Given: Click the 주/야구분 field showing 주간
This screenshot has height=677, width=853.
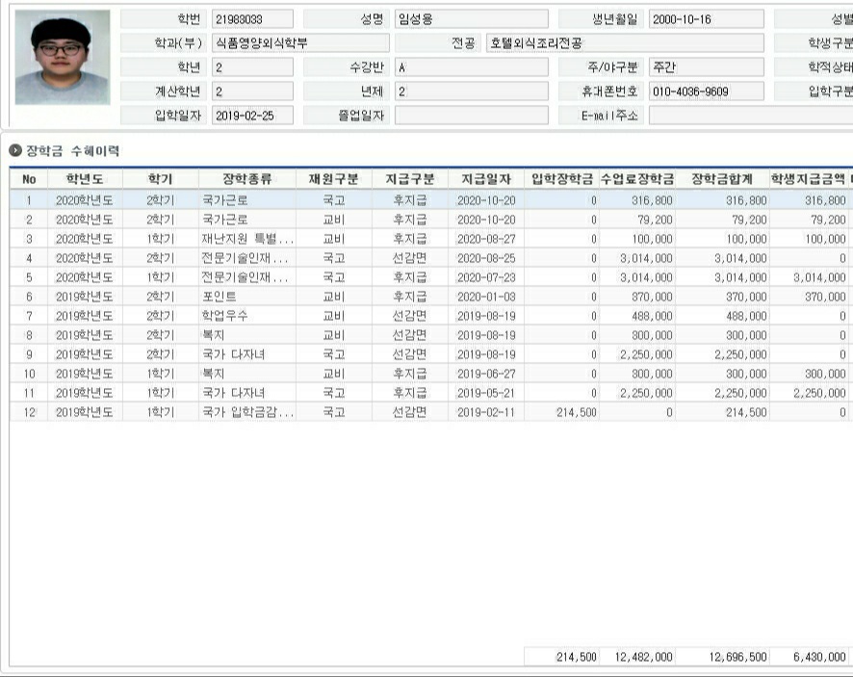Looking at the screenshot, I should coord(706,67).
